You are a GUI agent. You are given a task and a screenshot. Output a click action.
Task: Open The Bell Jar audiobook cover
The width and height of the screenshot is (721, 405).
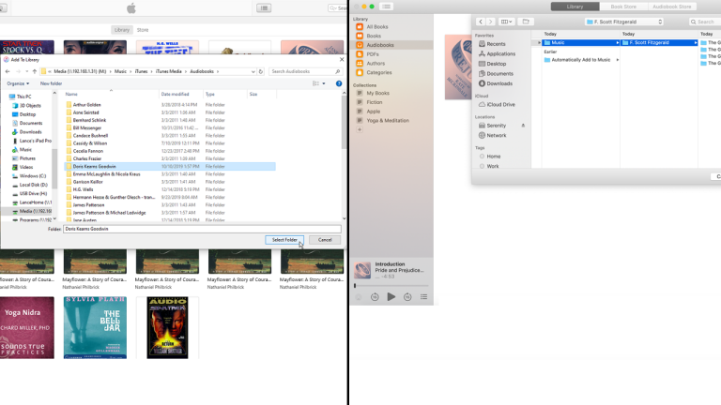pos(95,327)
